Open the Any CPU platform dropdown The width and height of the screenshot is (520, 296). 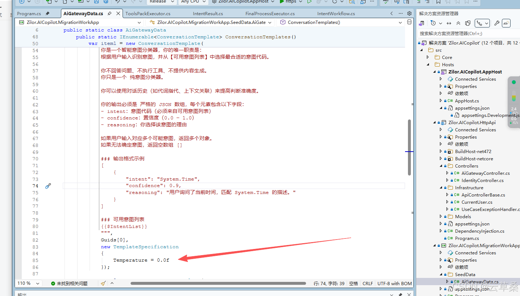[x=193, y=2]
